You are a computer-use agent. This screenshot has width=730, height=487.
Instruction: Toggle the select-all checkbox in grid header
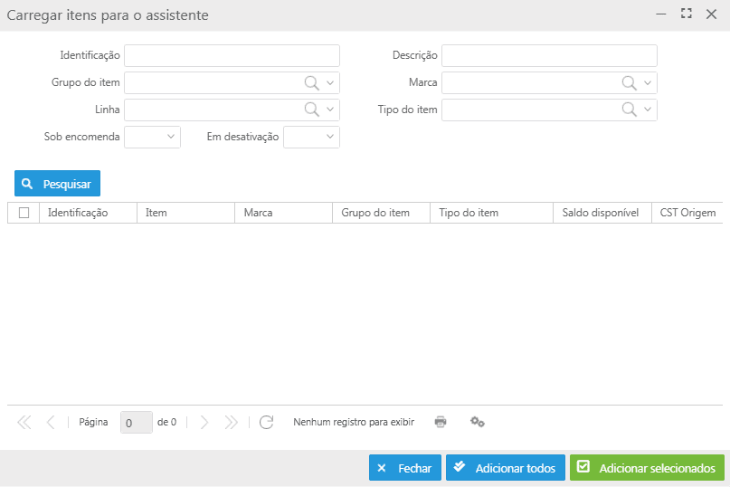click(24, 213)
